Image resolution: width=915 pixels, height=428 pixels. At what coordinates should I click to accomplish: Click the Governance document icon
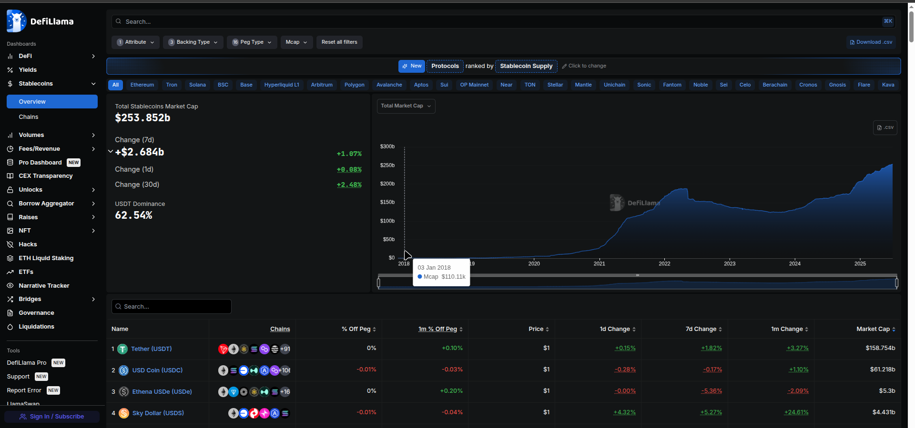point(10,313)
